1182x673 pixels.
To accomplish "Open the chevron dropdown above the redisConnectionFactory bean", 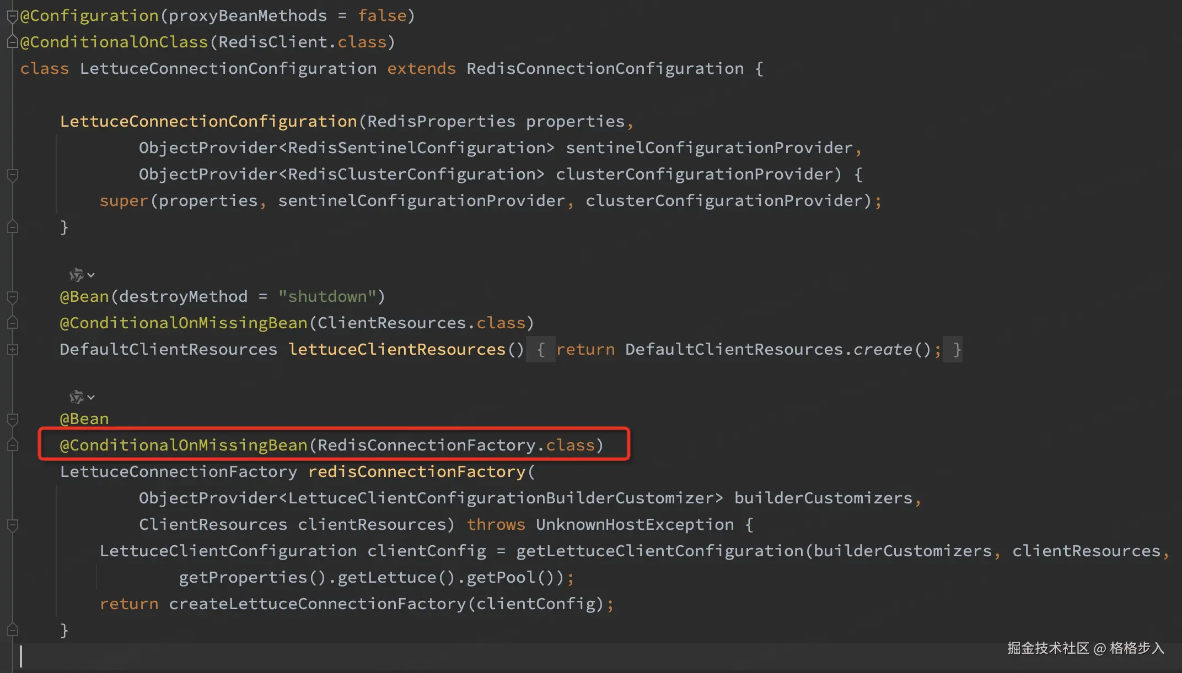I will point(92,397).
